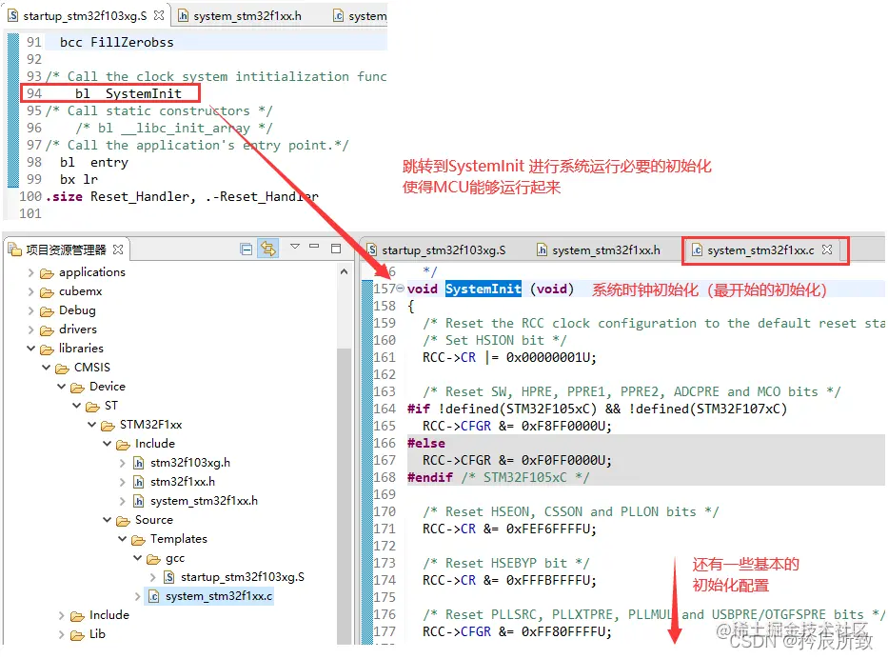This screenshot has height=659, width=888.
Task: Maximize the project explorer panel
Action: point(336,249)
